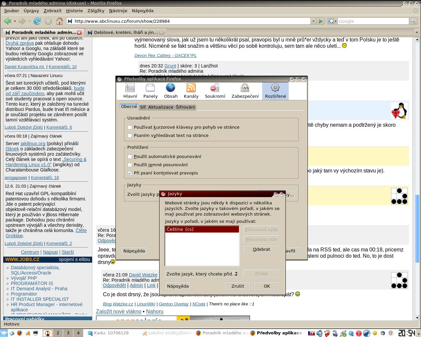Open the Back button history arrow
The width and height of the screenshot is (421, 337).
tap(15, 21)
